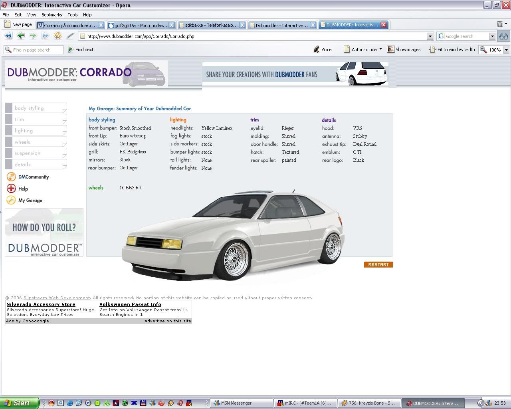Viewport: 511px width, 409px height.
Task: Switch to MSN Messenger taskbar button
Action: 242,403
